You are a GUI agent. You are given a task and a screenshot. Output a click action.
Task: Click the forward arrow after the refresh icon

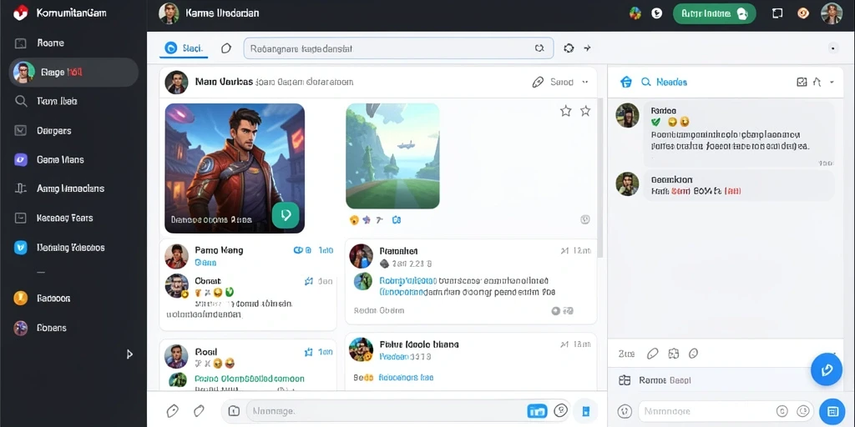(x=587, y=48)
